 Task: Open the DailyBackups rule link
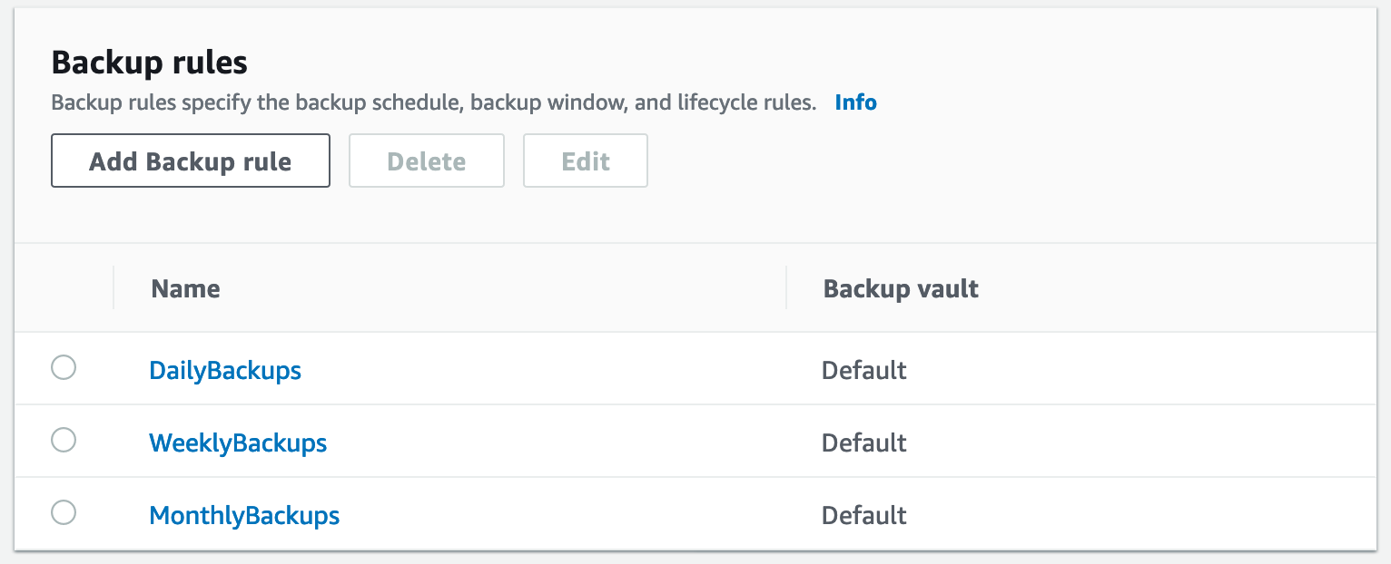(x=225, y=370)
